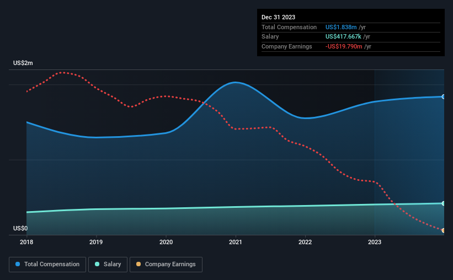Click the US$417.667k salary value
The height and width of the screenshot is (280, 453).
coord(343,37)
